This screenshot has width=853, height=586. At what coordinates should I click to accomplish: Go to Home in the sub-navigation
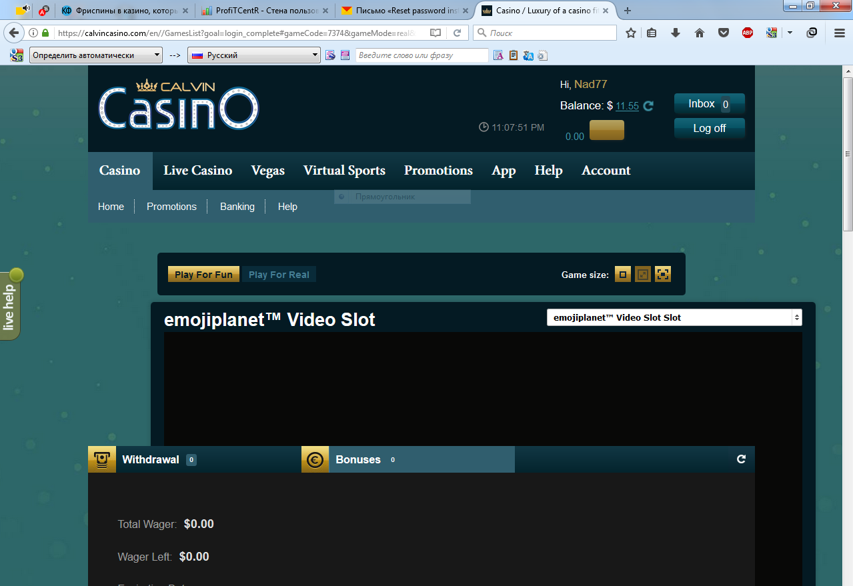[111, 207]
